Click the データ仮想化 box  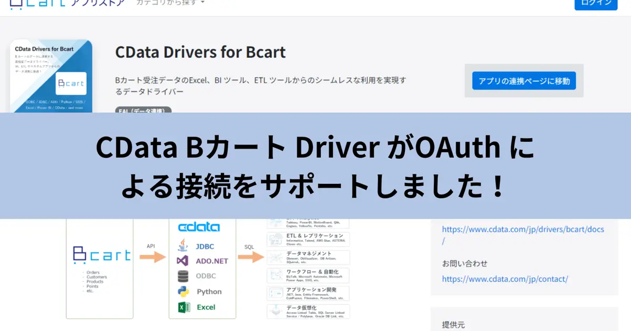pos(308,311)
